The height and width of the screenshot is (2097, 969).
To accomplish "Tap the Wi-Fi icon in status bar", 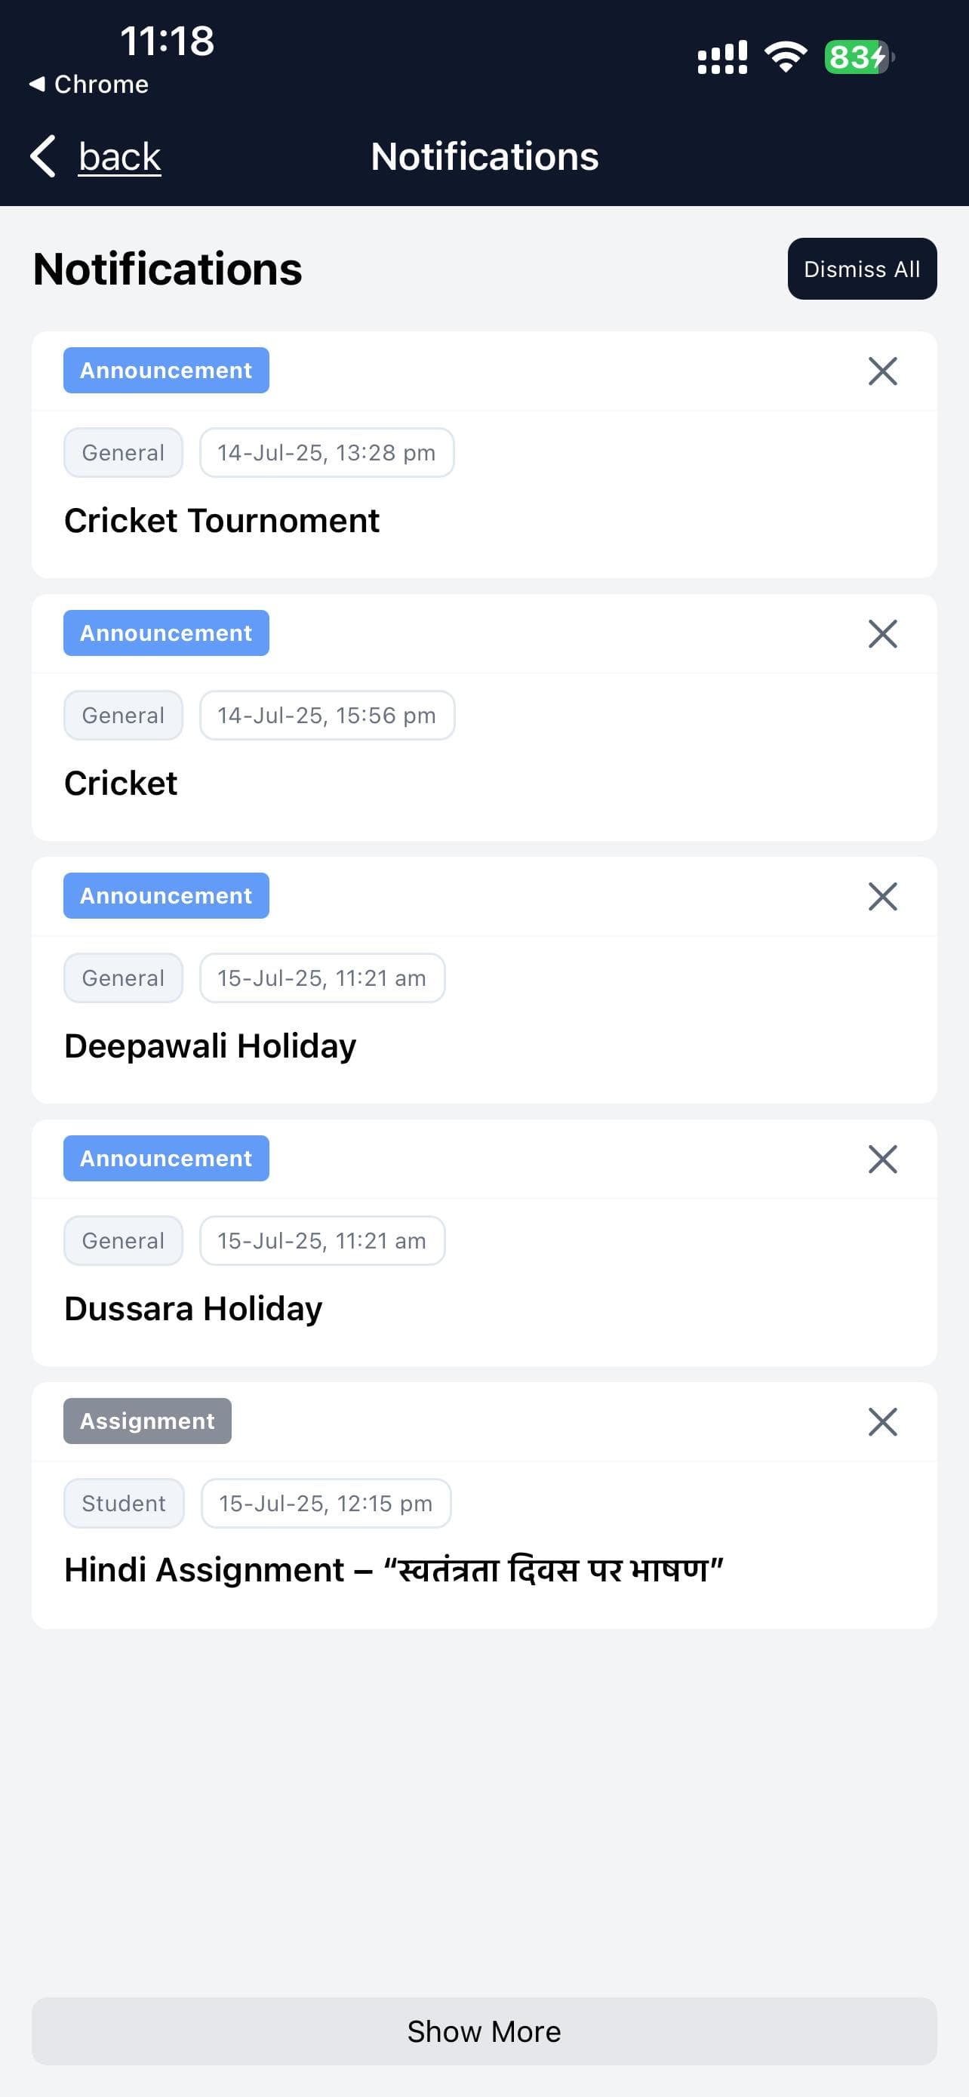I will 785,57.
